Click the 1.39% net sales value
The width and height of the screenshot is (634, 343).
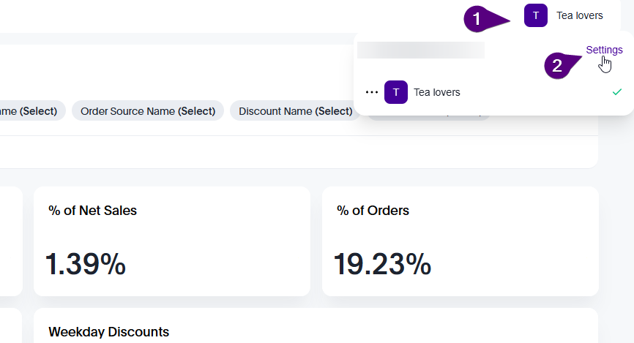(x=85, y=264)
